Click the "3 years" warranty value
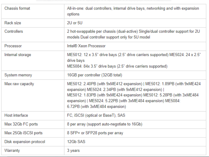Image resolution: width=209 pixels, height=157 pixels. (x=73, y=150)
